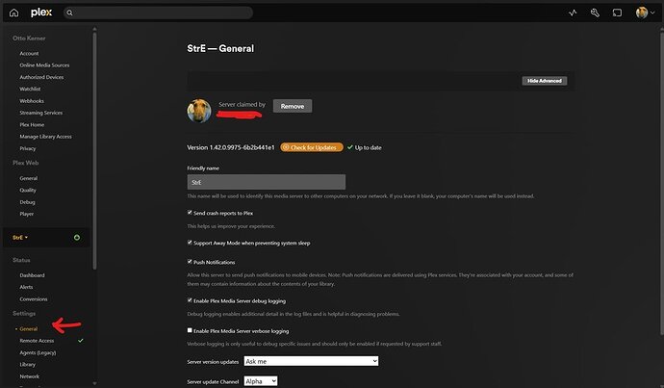Viewport: 664px width, 388px height.
Task: Open Remote Access settings
Action: (x=37, y=341)
